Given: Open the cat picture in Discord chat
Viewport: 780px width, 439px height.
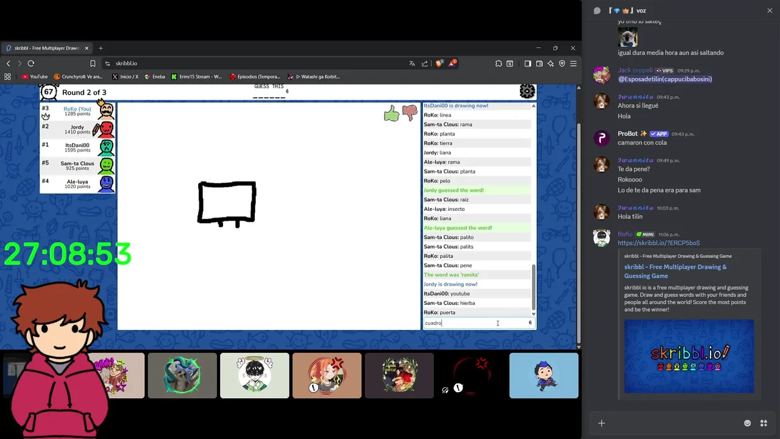Looking at the screenshot, I should 628,38.
